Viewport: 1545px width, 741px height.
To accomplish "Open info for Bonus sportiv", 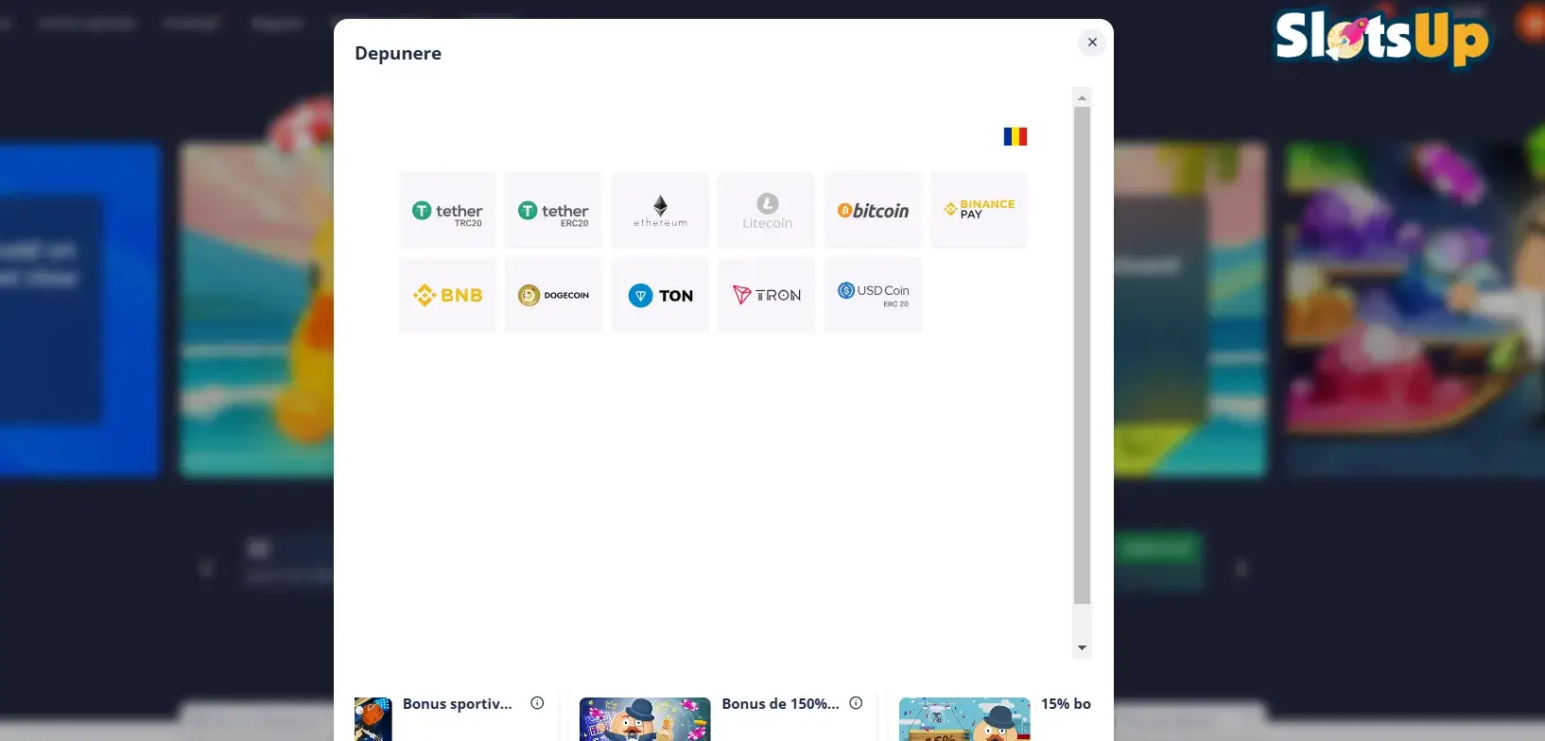I will point(537,703).
